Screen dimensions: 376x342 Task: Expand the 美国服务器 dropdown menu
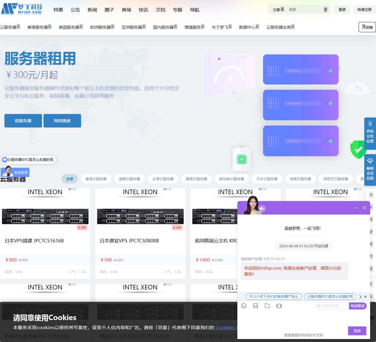pyautogui.click(x=71, y=27)
